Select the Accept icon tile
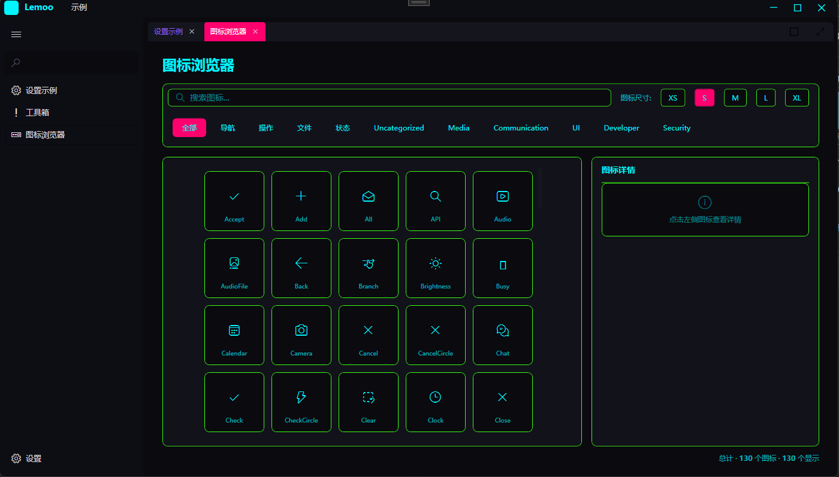 [234, 201]
